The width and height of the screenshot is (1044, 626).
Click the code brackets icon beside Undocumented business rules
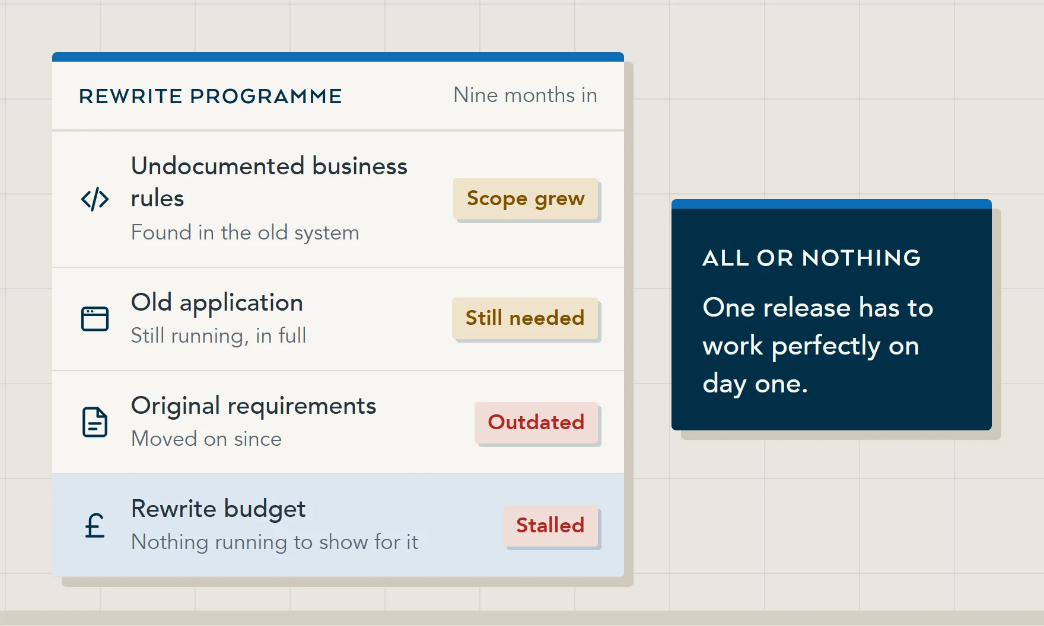point(95,199)
